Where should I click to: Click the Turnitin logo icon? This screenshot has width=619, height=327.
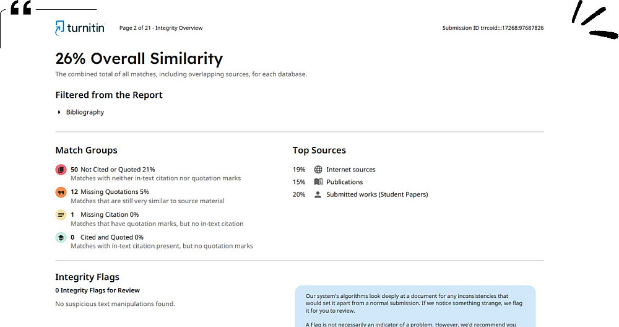pyautogui.click(x=60, y=28)
